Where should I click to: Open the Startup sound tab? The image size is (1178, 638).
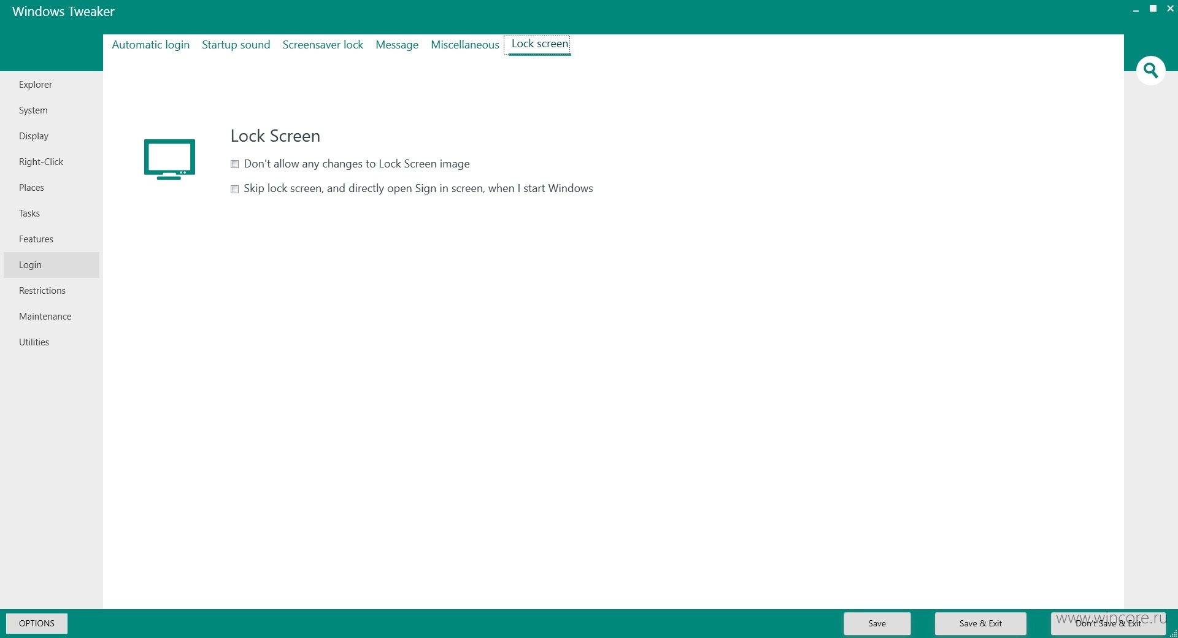coord(236,45)
